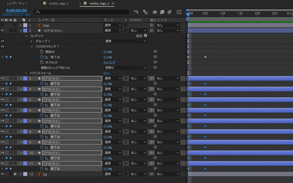Click the search magnifier icon
The width and height of the screenshot is (293, 183).
tap(38, 12)
